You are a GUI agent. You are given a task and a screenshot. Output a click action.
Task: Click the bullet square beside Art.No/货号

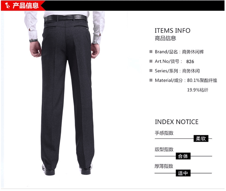pos(151,61)
